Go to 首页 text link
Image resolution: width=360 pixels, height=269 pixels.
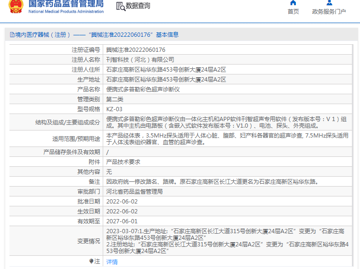pos(293,11)
